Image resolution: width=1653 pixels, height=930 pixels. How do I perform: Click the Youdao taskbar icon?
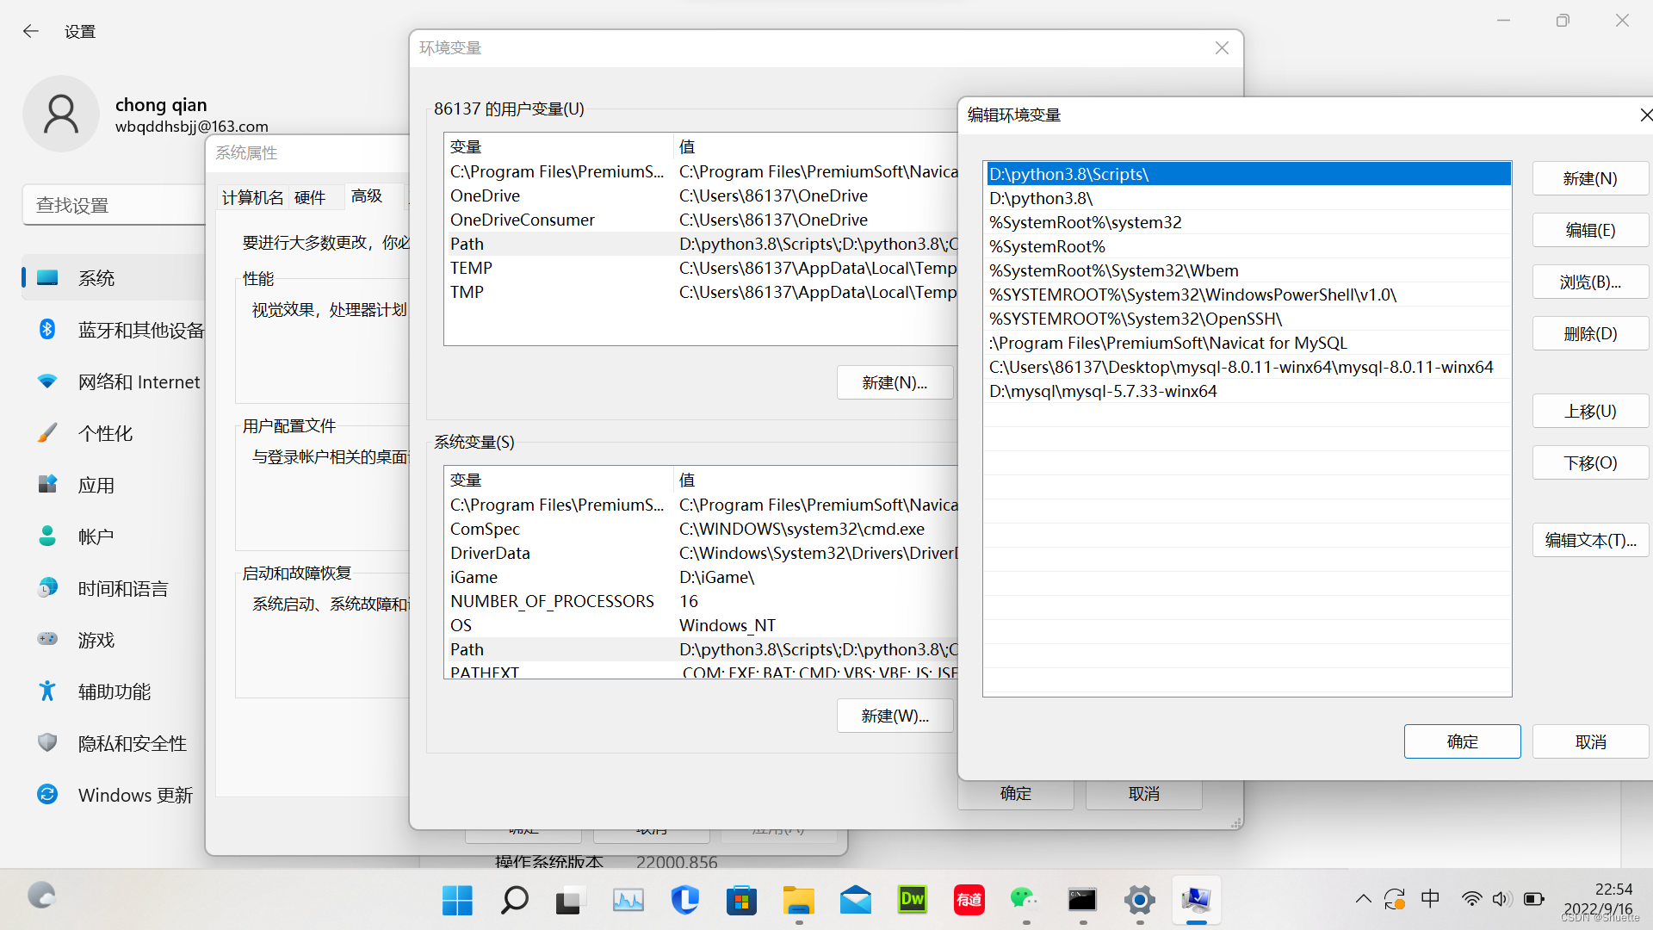coord(969,900)
